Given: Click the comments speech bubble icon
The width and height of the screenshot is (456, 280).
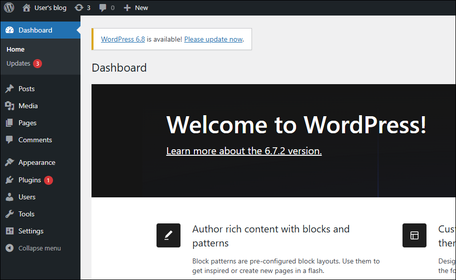Looking at the screenshot, I should (102, 8).
